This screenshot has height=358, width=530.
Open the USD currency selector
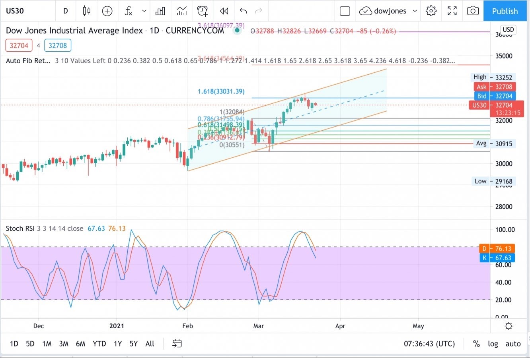(508, 30)
